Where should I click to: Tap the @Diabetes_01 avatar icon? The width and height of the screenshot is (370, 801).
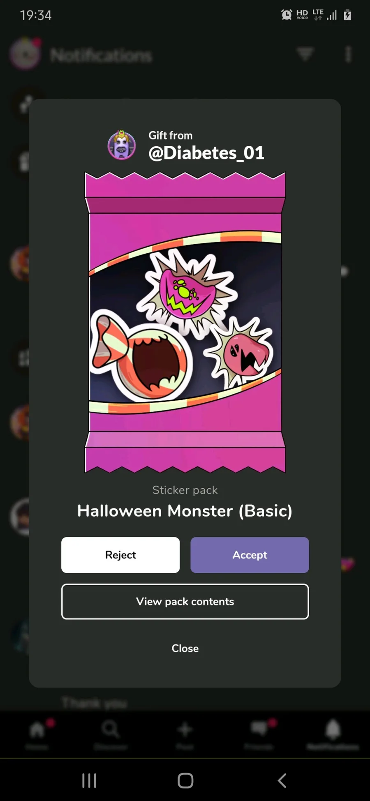coord(122,145)
